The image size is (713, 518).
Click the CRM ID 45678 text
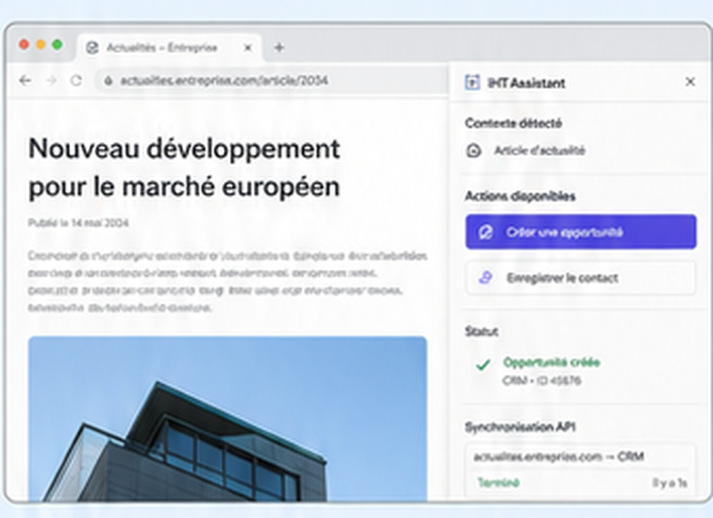pyautogui.click(x=542, y=380)
